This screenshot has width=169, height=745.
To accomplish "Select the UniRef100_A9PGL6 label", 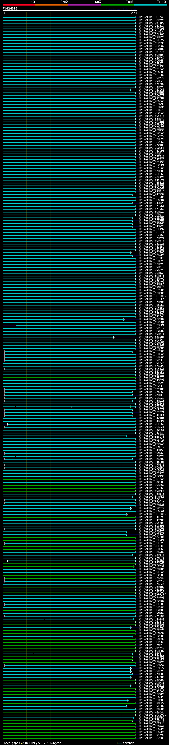I will (x=152, y=360).
